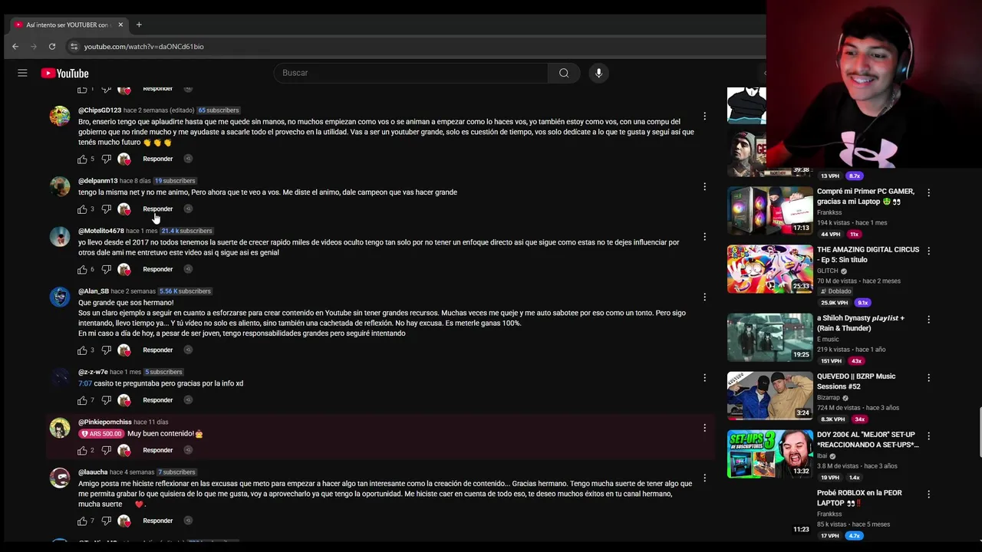This screenshot has height=552, width=982.
Task: Open options for 'Compré mi Primer PC GAMER' video
Action: 928,192
